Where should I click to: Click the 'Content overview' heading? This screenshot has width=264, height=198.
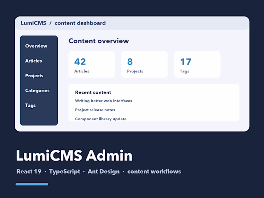click(x=99, y=41)
